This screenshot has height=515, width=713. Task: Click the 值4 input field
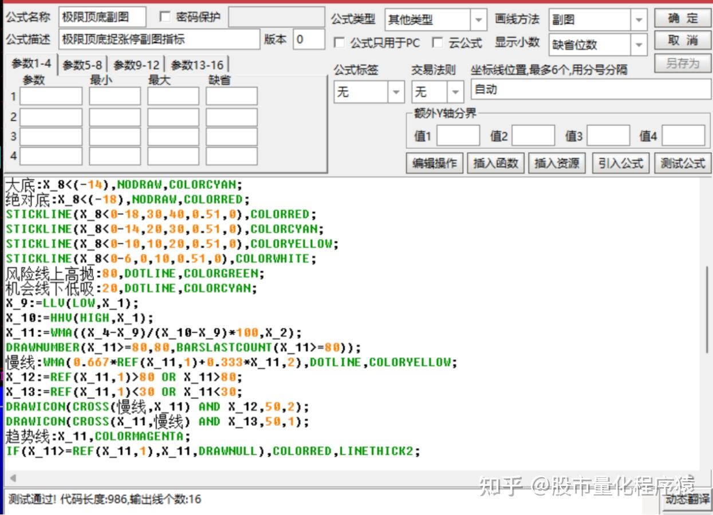tap(684, 136)
